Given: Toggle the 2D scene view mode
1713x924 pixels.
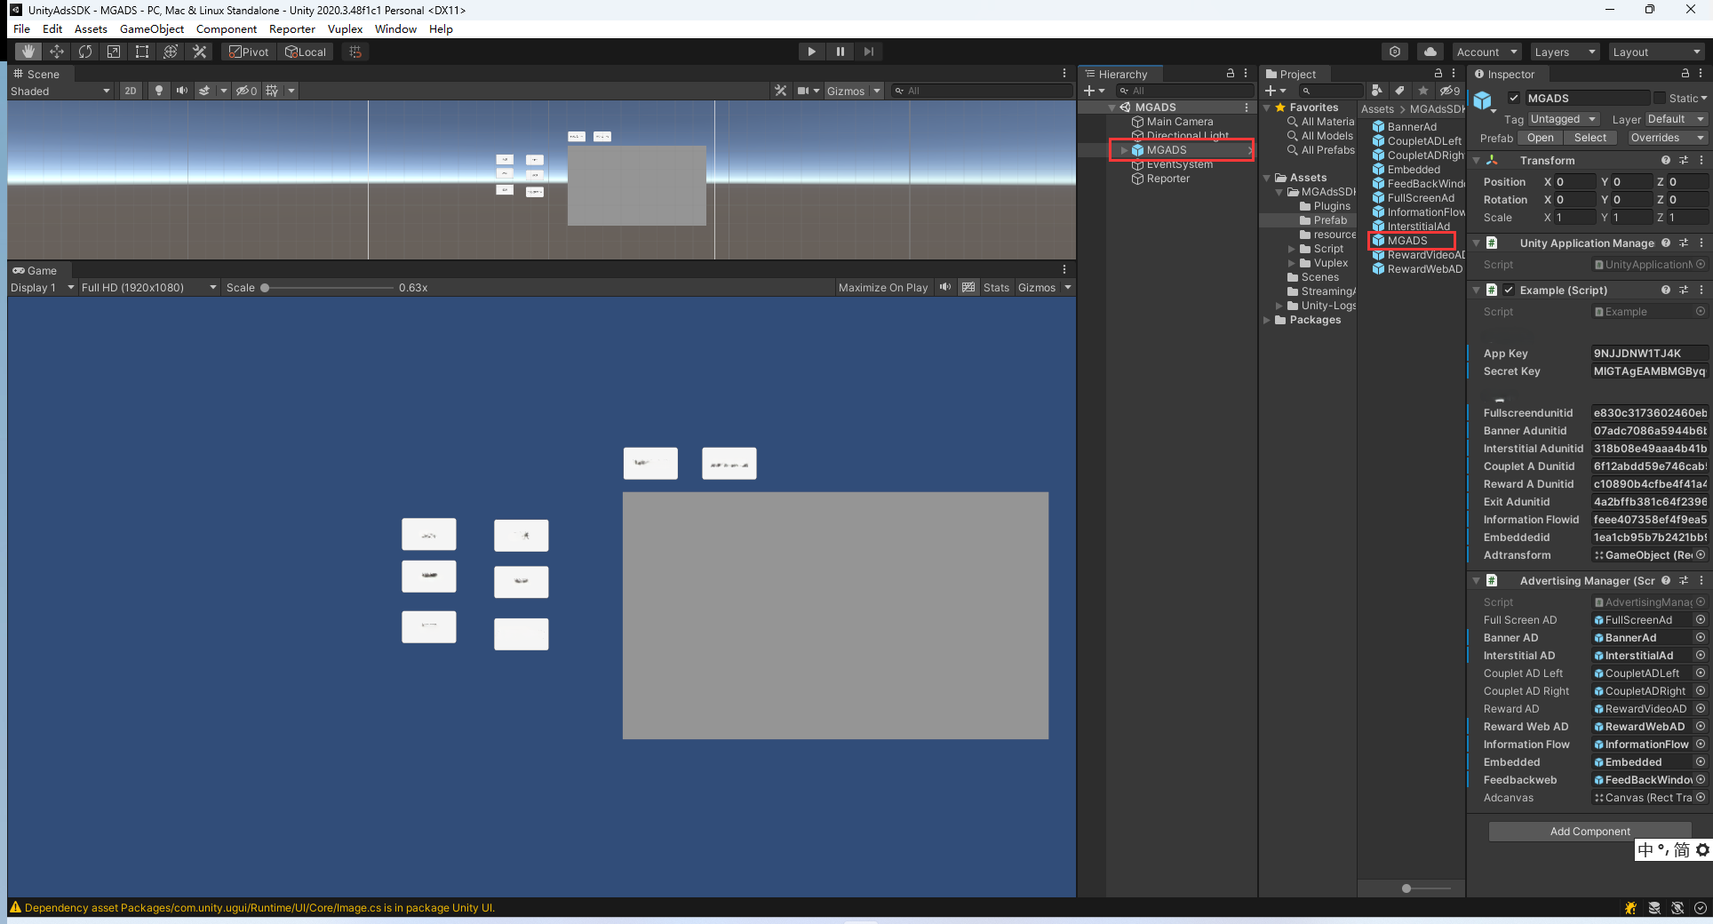Looking at the screenshot, I should (x=131, y=91).
